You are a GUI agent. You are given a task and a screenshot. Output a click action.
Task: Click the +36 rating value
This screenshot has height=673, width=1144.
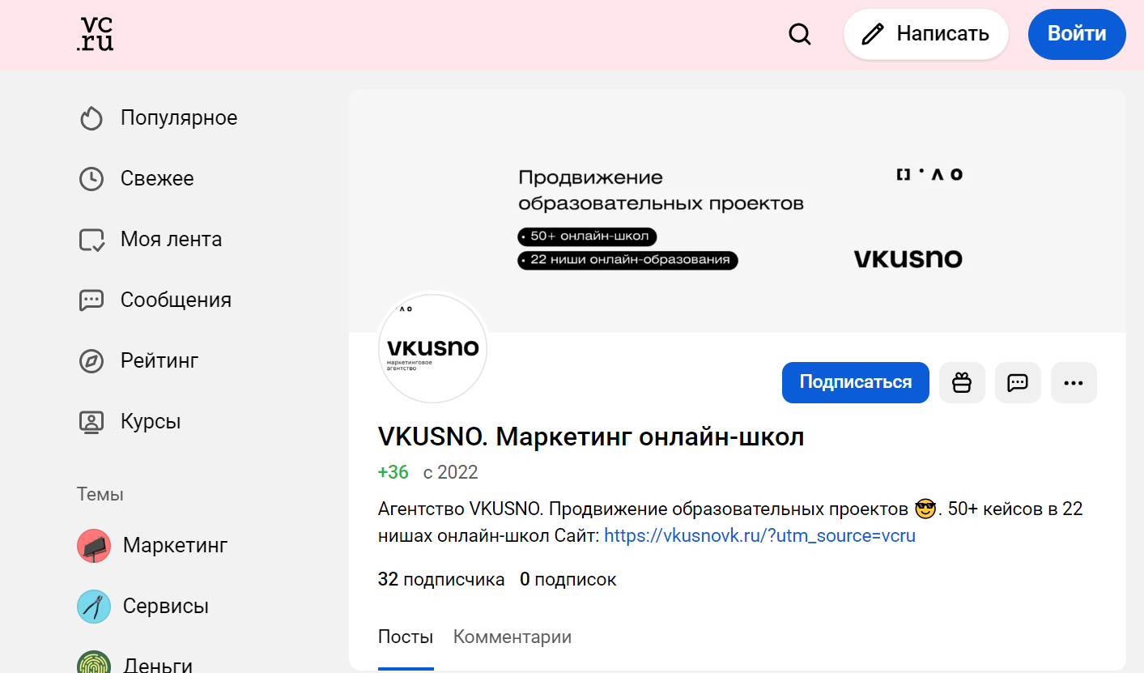[x=393, y=472]
